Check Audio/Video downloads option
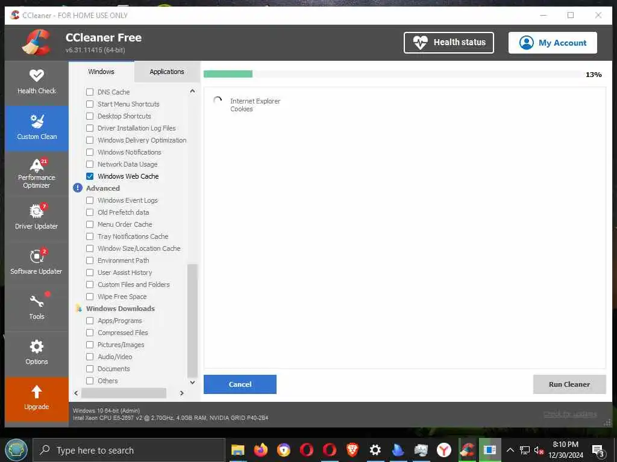This screenshot has width=617, height=462. pyautogui.click(x=90, y=357)
